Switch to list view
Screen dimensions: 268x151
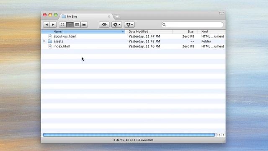[70, 25]
